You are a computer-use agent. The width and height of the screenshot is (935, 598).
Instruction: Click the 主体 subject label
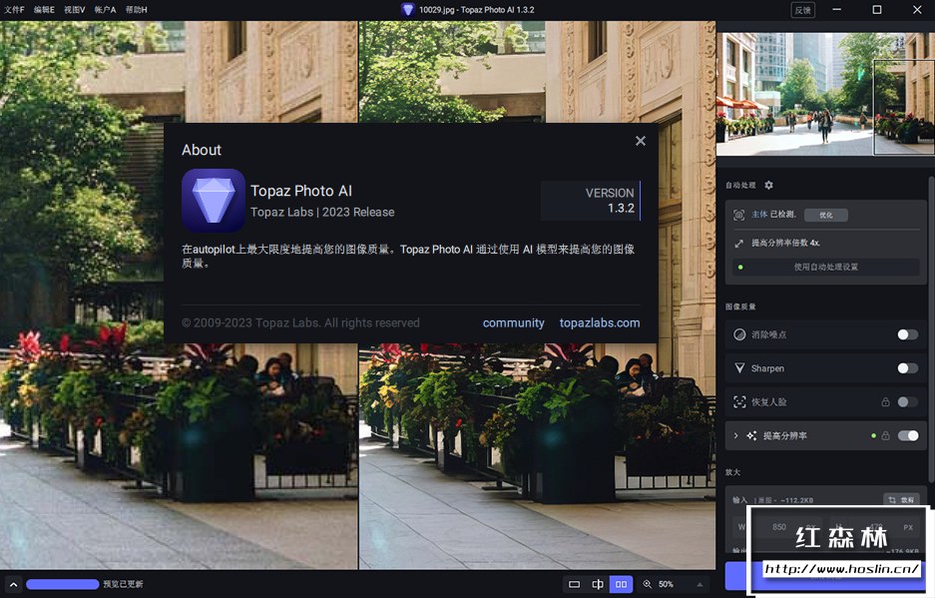(759, 215)
